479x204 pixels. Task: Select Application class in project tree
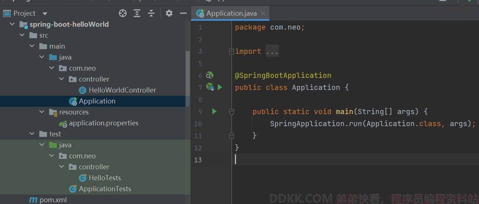point(97,101)
